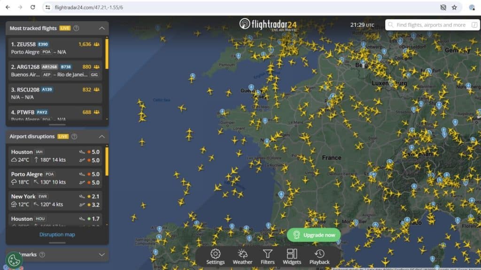Click the browser profile icon
Screen dimensions: 481x270
pos(472,7)
